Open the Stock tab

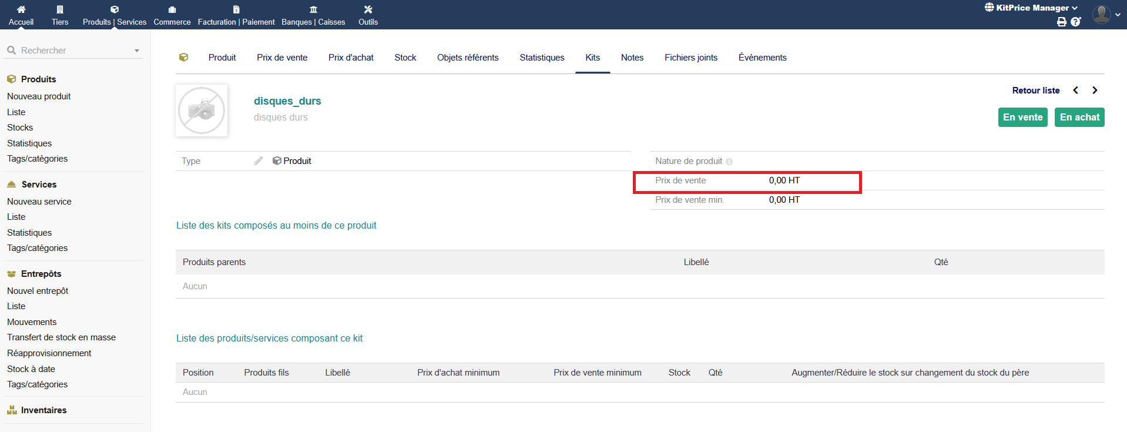[405, 58]
